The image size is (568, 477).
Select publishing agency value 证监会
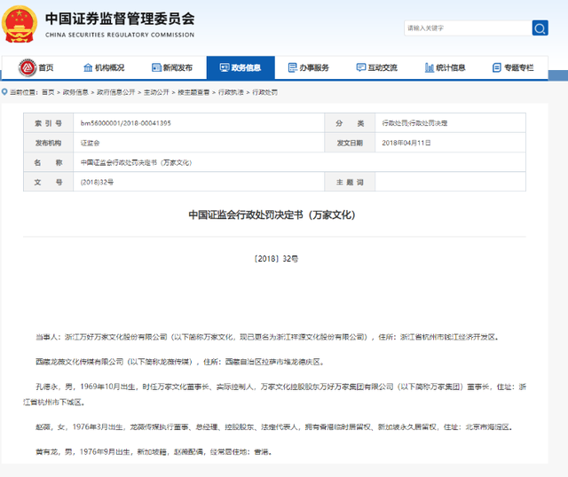tap(90, 143)
